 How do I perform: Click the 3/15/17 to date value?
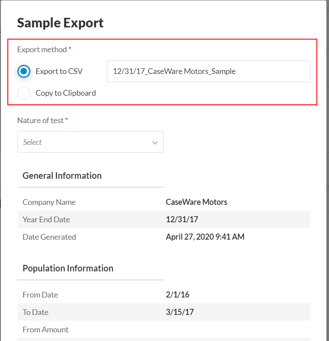pyautogui.click(x=180, y=312)
